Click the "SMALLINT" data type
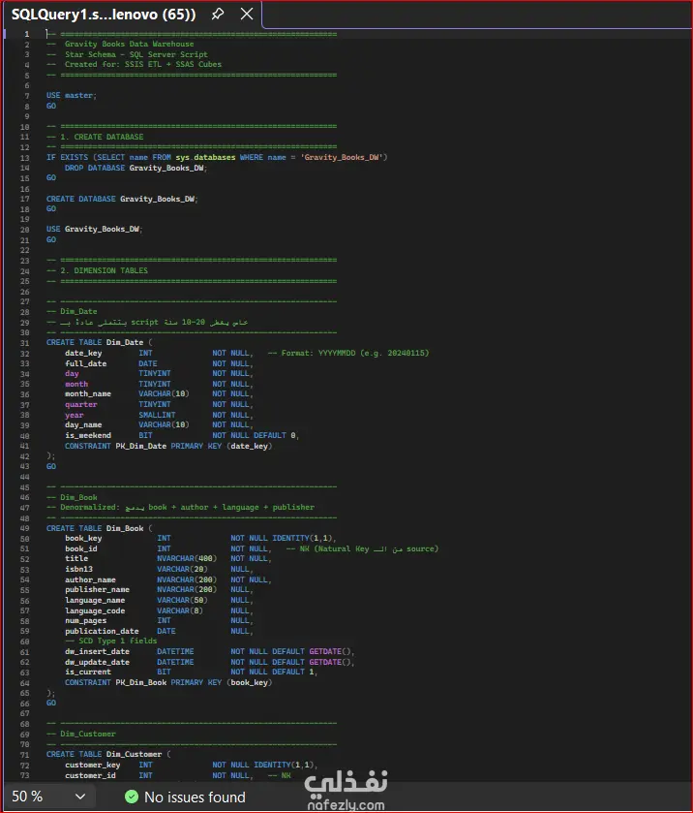The width and height of the screenshot is (693, 813). pos(157,415)
